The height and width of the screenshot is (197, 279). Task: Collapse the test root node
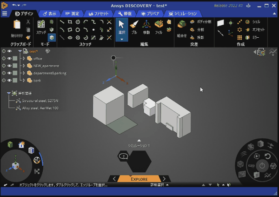click(x=20, y=51)
